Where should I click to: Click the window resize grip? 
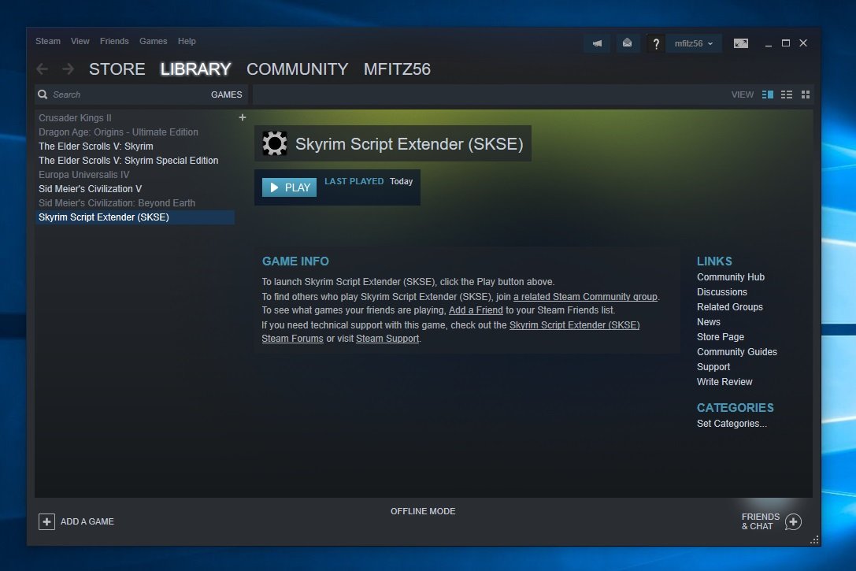pos(814,539)
